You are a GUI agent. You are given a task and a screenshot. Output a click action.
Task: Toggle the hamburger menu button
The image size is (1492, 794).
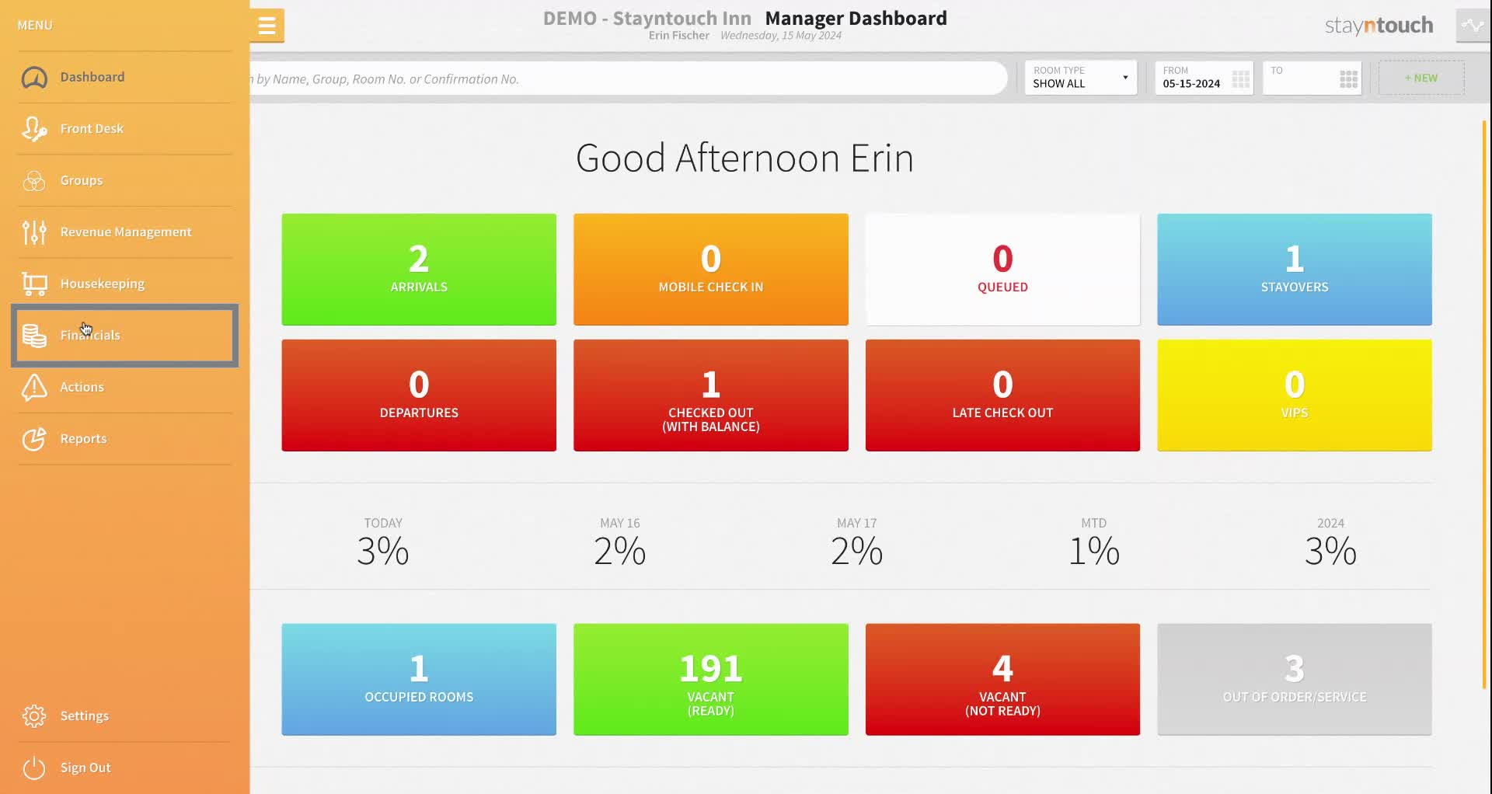pos(267,26)
